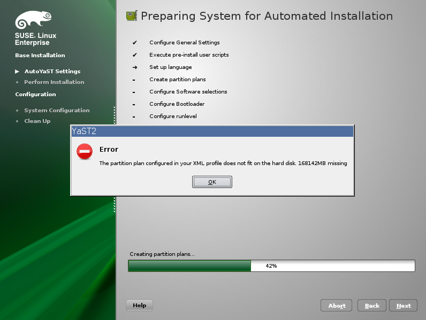Click the Error heading in the dialog

[109, 150]
